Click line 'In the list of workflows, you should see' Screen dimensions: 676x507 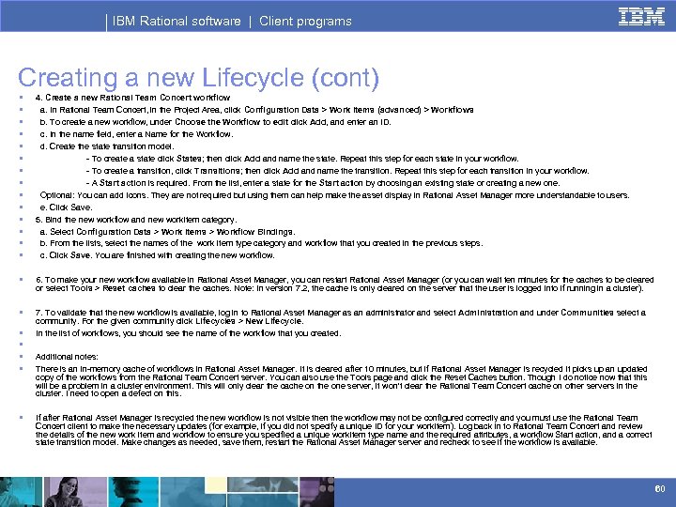click(188, 333)
